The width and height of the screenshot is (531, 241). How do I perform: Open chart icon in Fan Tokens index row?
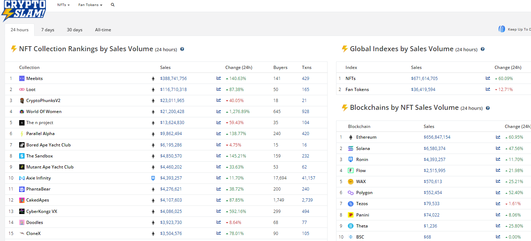pyautogui.click(x=488, y=89)
